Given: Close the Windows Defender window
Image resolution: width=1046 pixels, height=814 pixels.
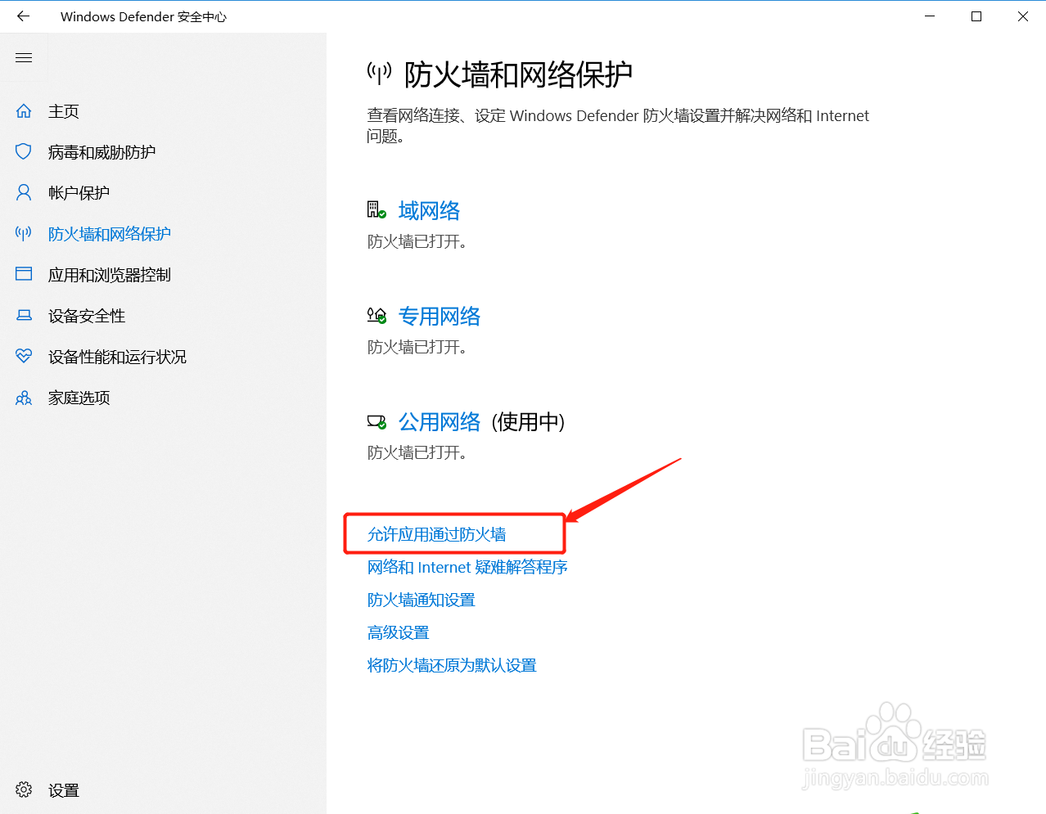Looking at the screenshot, I should 1023,16.
